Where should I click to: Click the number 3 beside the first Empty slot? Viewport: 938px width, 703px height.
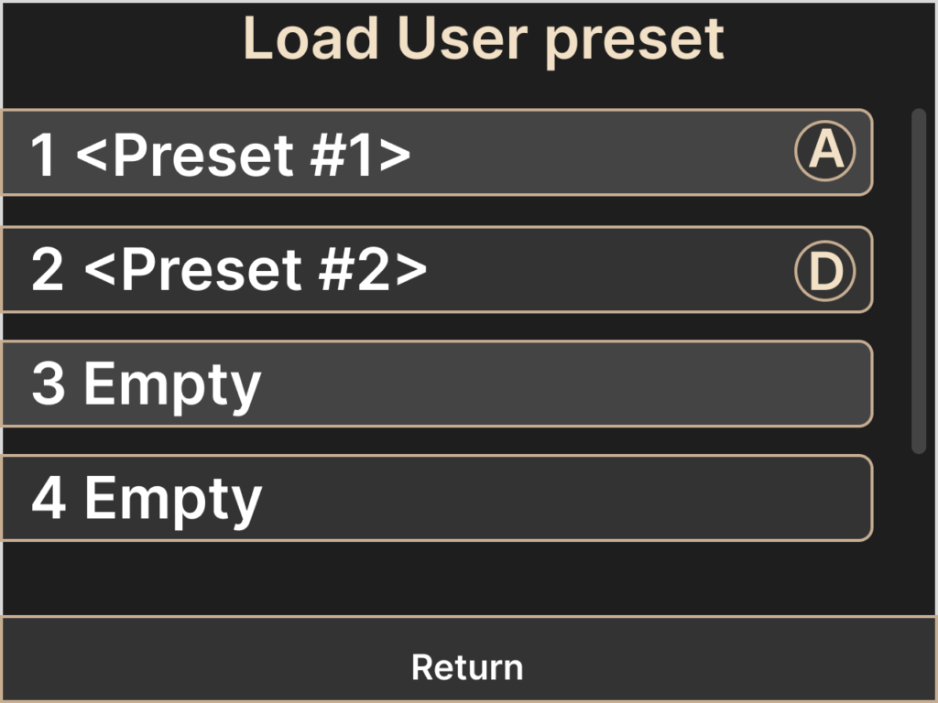[x=48, y=384]
